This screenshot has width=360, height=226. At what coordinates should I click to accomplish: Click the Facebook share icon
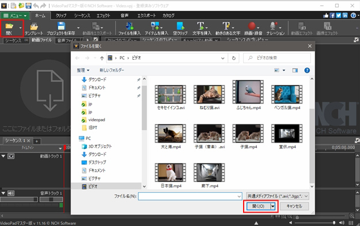pyautogui.click(x=332, y=16)
